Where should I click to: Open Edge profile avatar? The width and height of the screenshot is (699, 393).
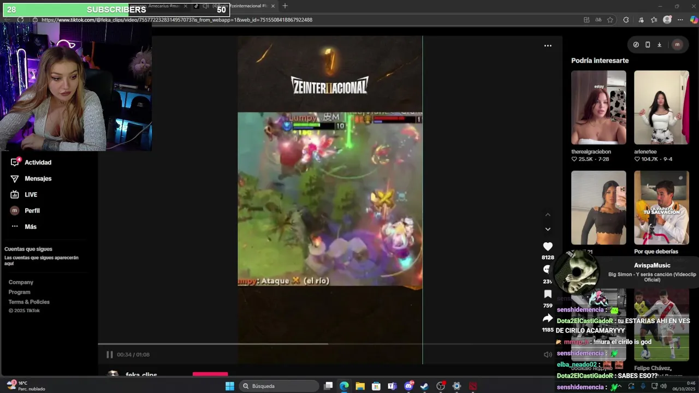pyautogui.click(x=667, y=20)
